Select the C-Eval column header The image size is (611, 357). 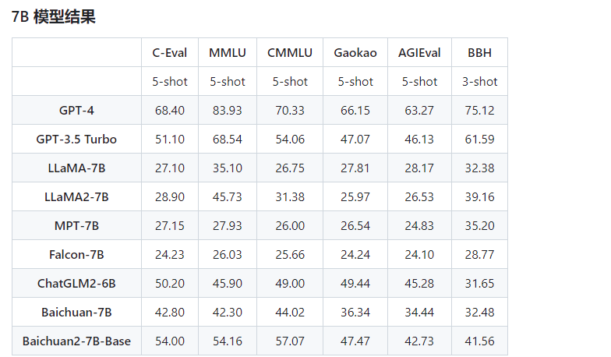click(169, 52)
